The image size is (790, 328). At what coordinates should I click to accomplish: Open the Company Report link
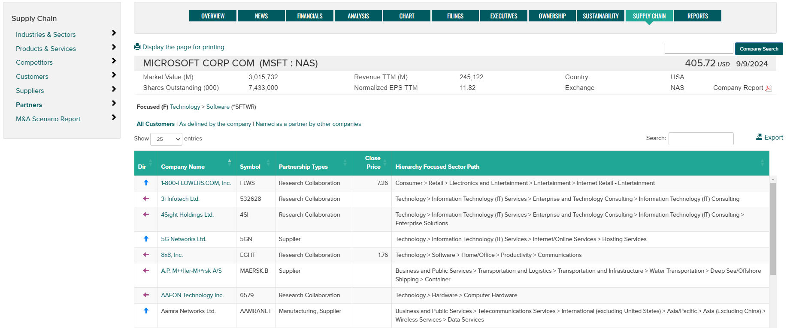pyautogui.click(x=738, y=88)
